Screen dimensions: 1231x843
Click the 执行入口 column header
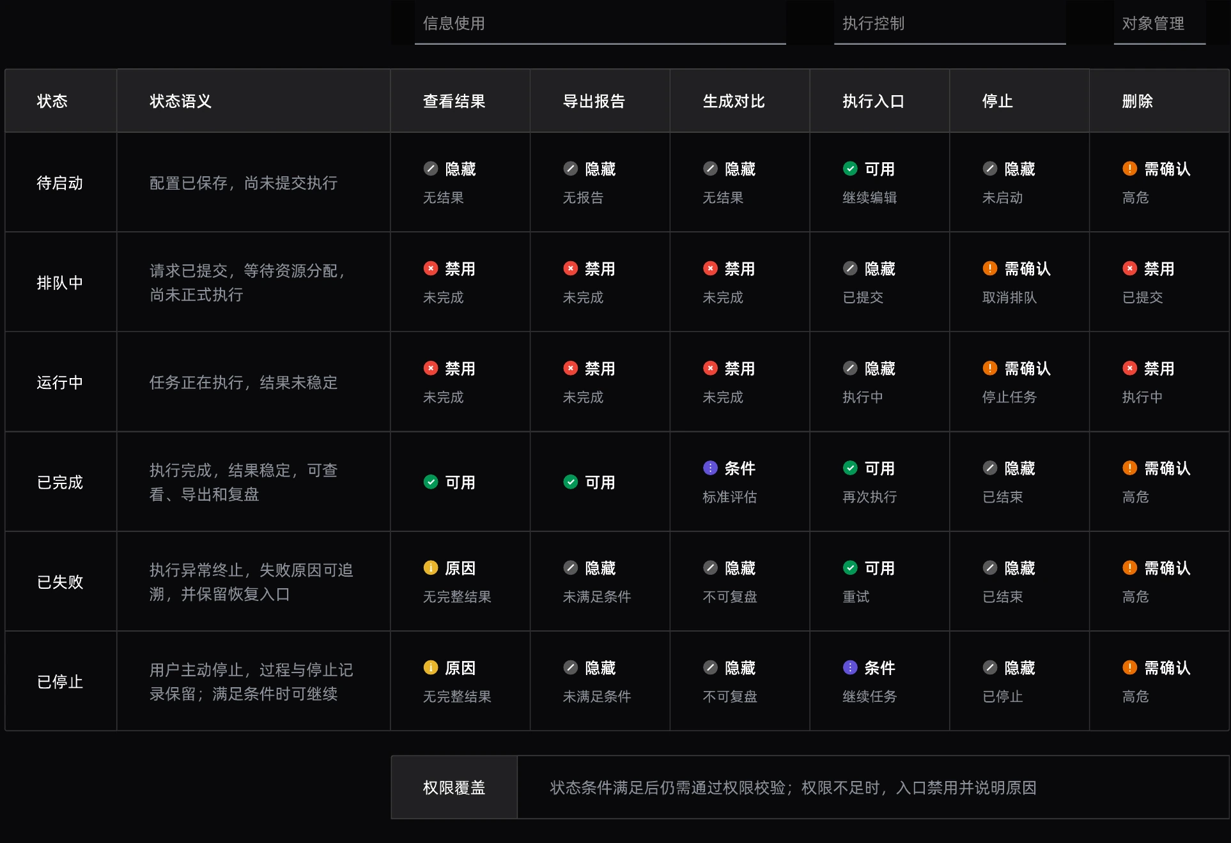(879, 101)
